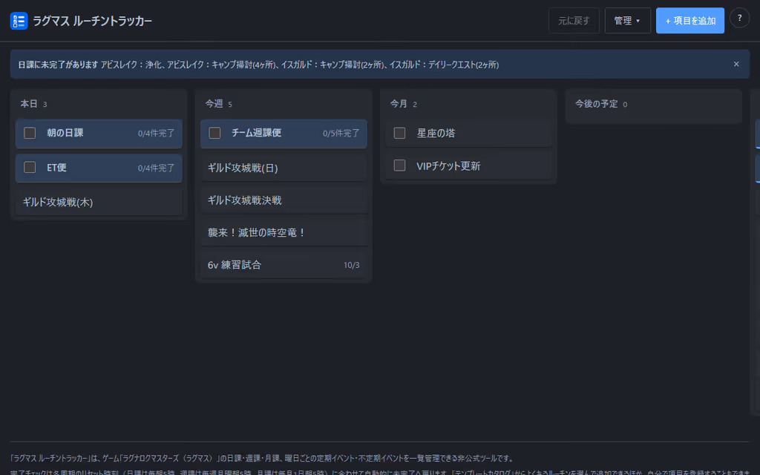The width and height of the screenshot is (760, 475).
Task: Expand チーム週課便 0/5 progress card
Action: 284,134
